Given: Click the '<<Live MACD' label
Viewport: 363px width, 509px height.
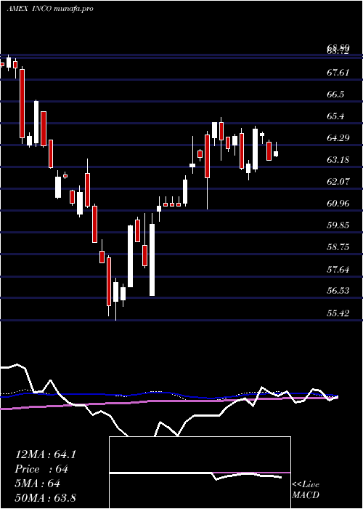Looking at the screenshot, I should click(x=306, y=489).
